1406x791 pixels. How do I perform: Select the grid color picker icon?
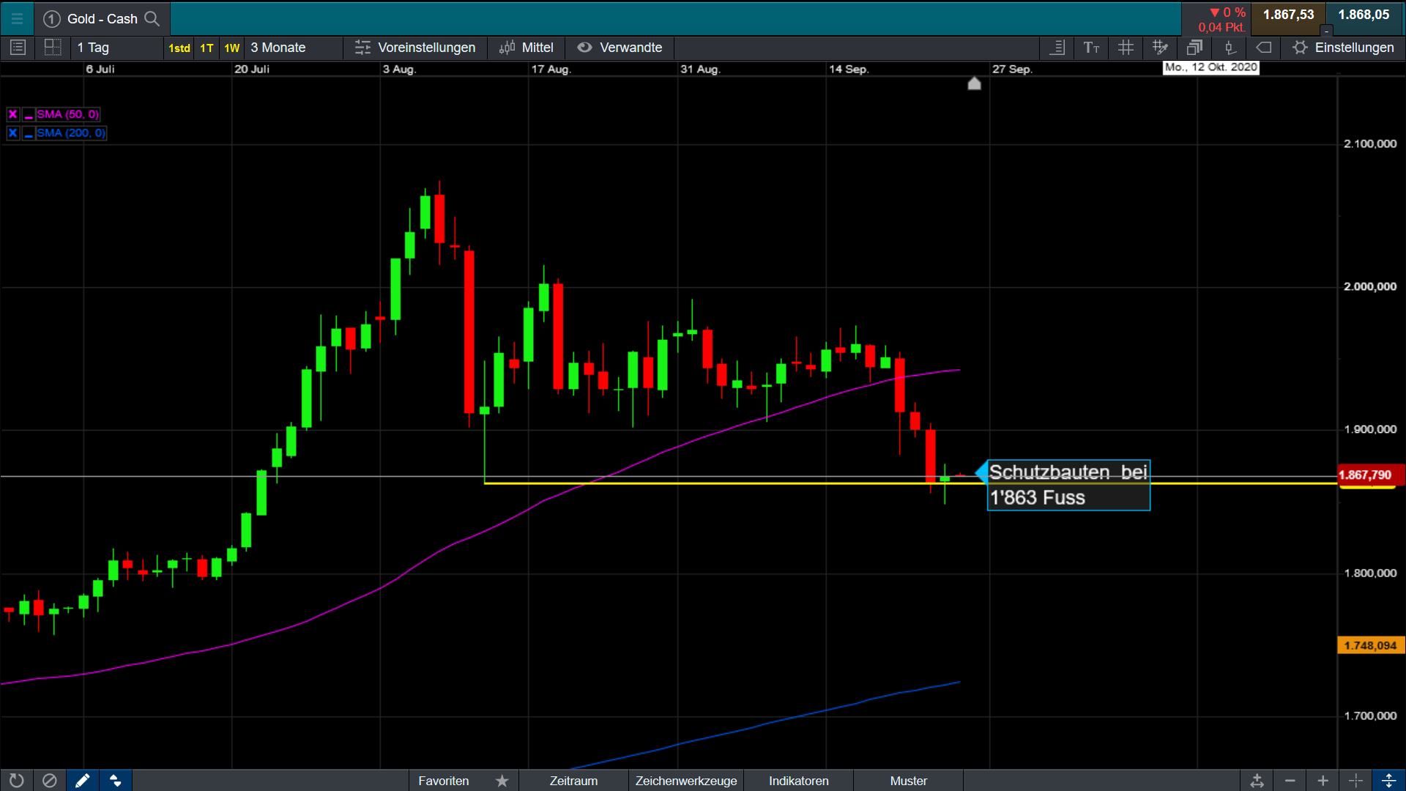(x=1160, y=48)
